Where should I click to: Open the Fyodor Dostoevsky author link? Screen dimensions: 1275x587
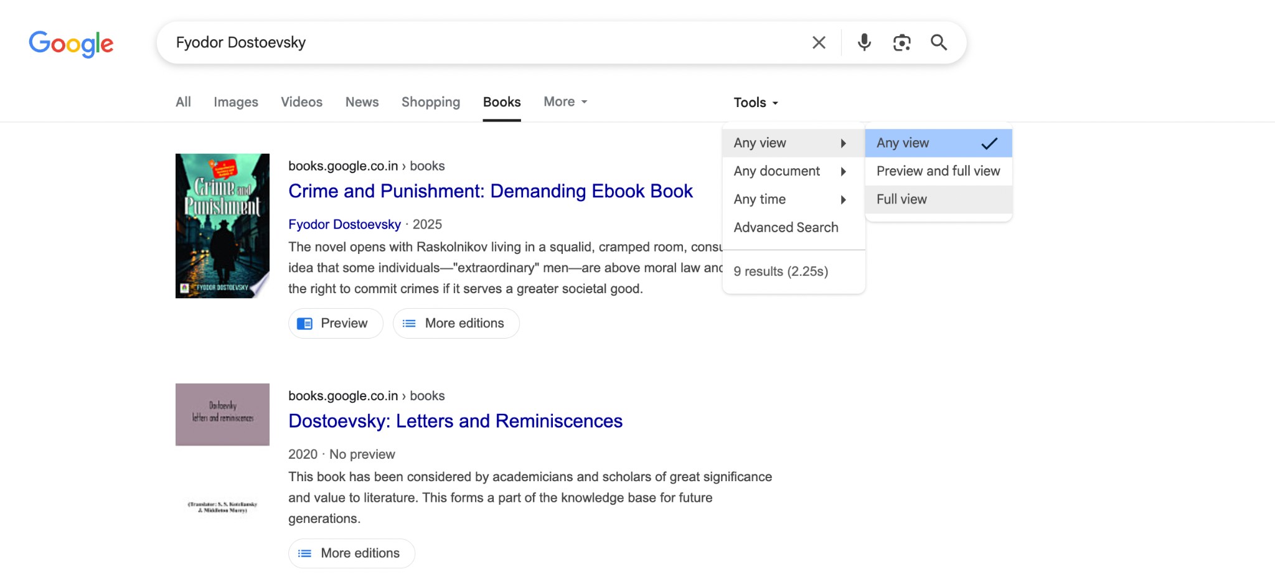click(x=344, y=225)
